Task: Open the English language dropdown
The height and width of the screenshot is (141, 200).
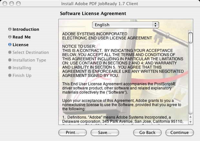Action: 125,25
